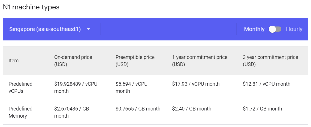Screen dimensions: 311x127
Task: Select the Predefined Memory row label
Action: point(21,112)
